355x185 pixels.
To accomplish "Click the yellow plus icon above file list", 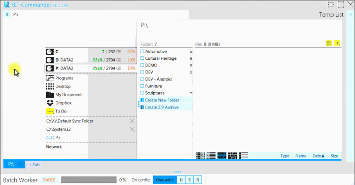I will coord(337,43).
